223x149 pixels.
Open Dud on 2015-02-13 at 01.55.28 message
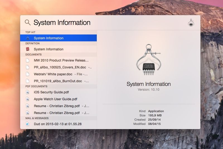tap(59, 124)
